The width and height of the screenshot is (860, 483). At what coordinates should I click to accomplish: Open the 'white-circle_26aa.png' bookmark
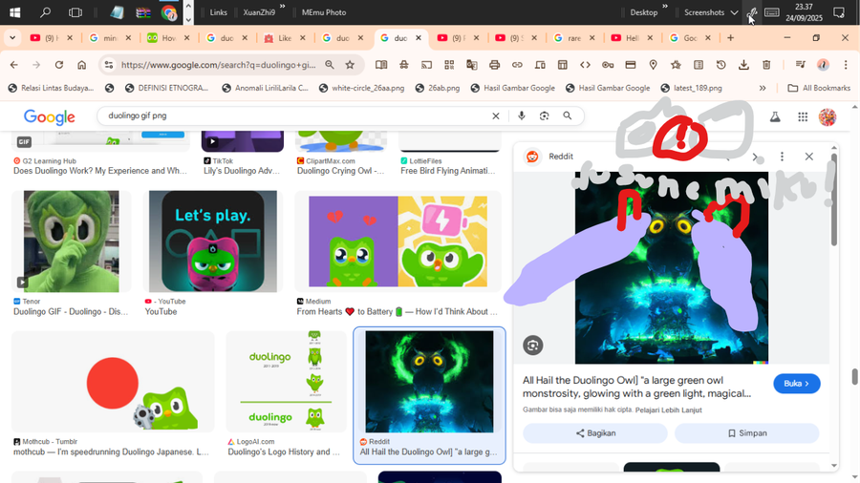coord(362,88)
